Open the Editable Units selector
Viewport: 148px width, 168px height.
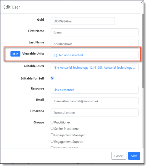94,67
